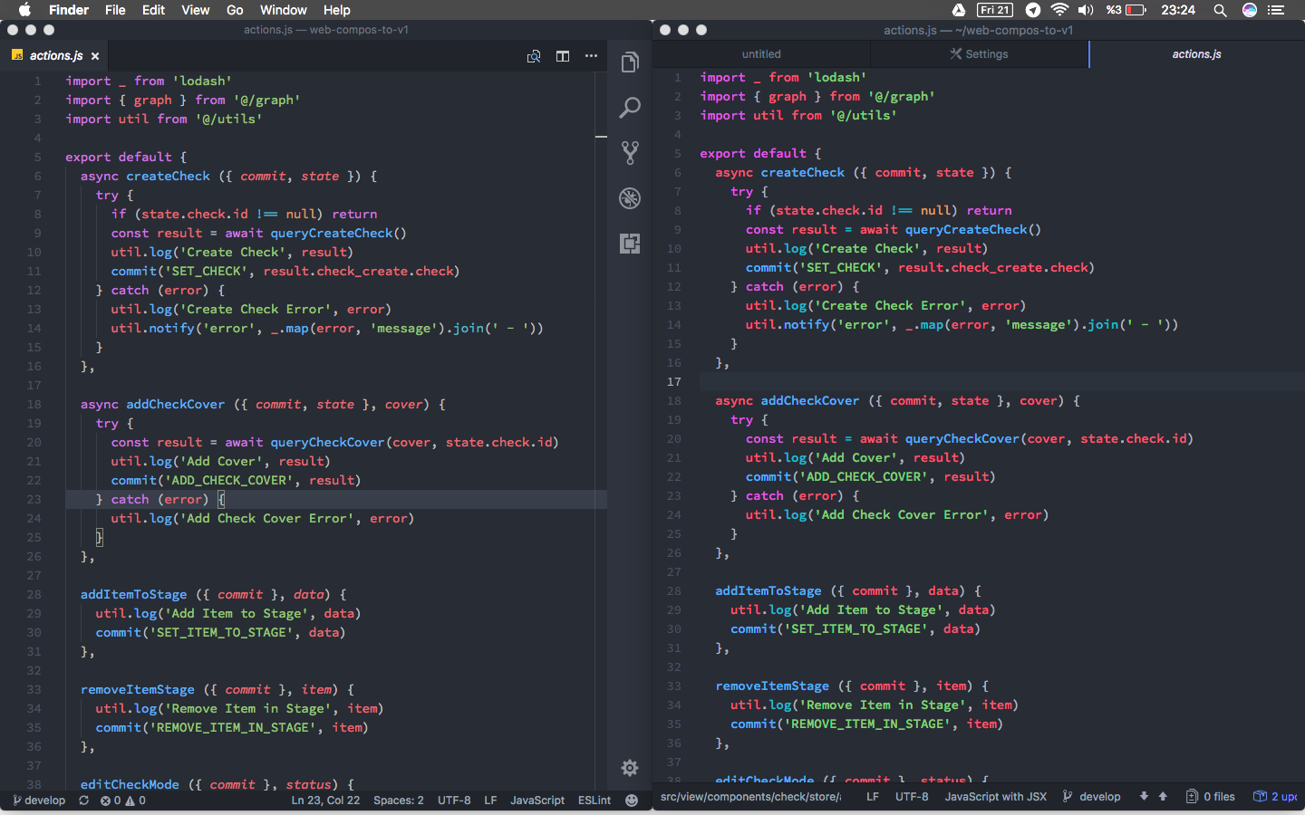Viewport: 1305px width, 815px height.
Task: Click the smiley feedback icon in status bar
Action: (x=631, y=801)
